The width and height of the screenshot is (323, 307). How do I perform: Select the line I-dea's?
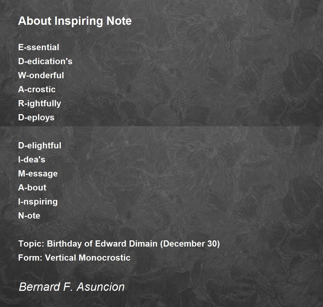[31, 159]
